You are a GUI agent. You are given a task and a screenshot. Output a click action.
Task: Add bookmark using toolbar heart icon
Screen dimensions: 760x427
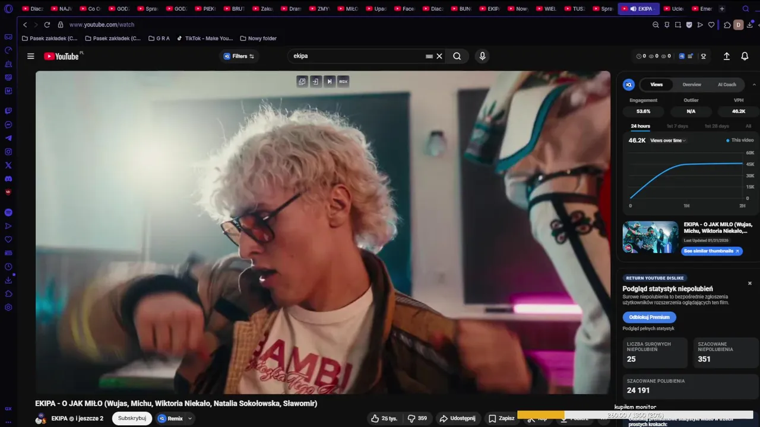[x=711, y=25]
